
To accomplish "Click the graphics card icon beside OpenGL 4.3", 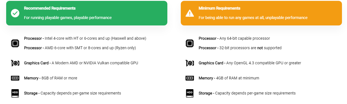I will point(190,63).
